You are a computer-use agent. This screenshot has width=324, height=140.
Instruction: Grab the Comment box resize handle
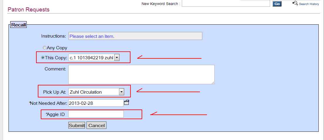click(x=213, y=82)
